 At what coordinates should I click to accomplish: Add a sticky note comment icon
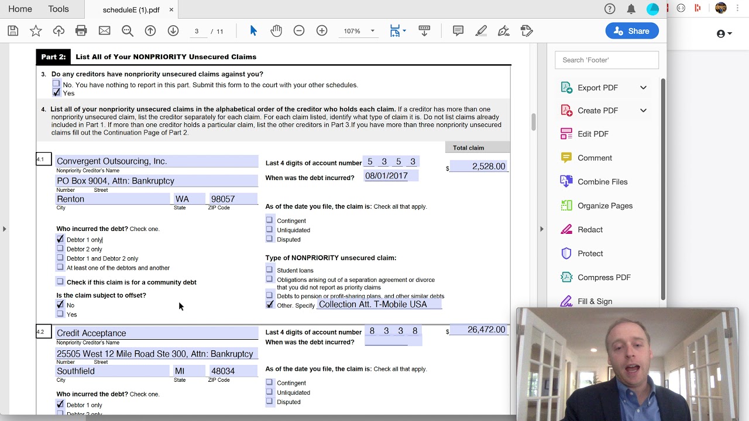(x=458, y=31)
